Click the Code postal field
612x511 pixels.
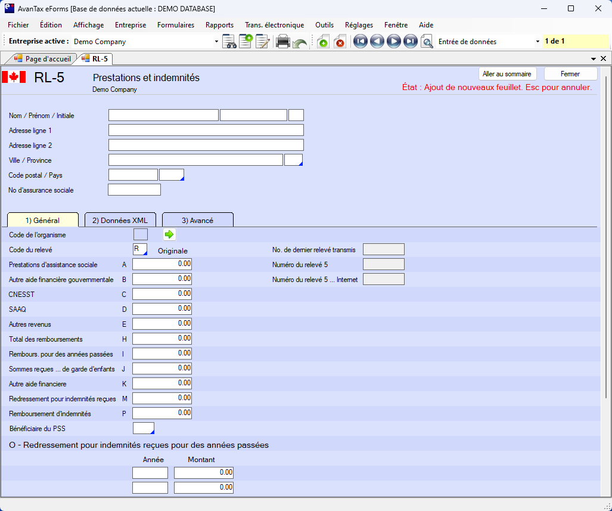(133, 175)
